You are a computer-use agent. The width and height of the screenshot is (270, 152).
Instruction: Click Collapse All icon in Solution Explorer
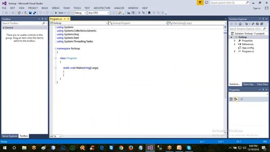pos(262,24)
